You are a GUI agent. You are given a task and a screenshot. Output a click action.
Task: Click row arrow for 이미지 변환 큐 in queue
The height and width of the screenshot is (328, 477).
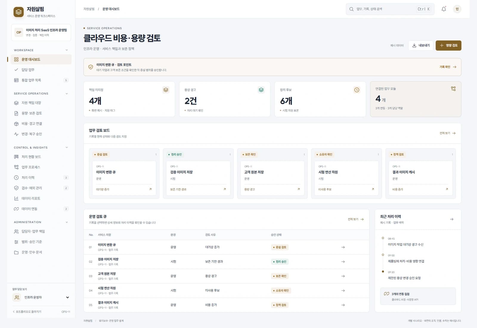[x=343, y=247]
